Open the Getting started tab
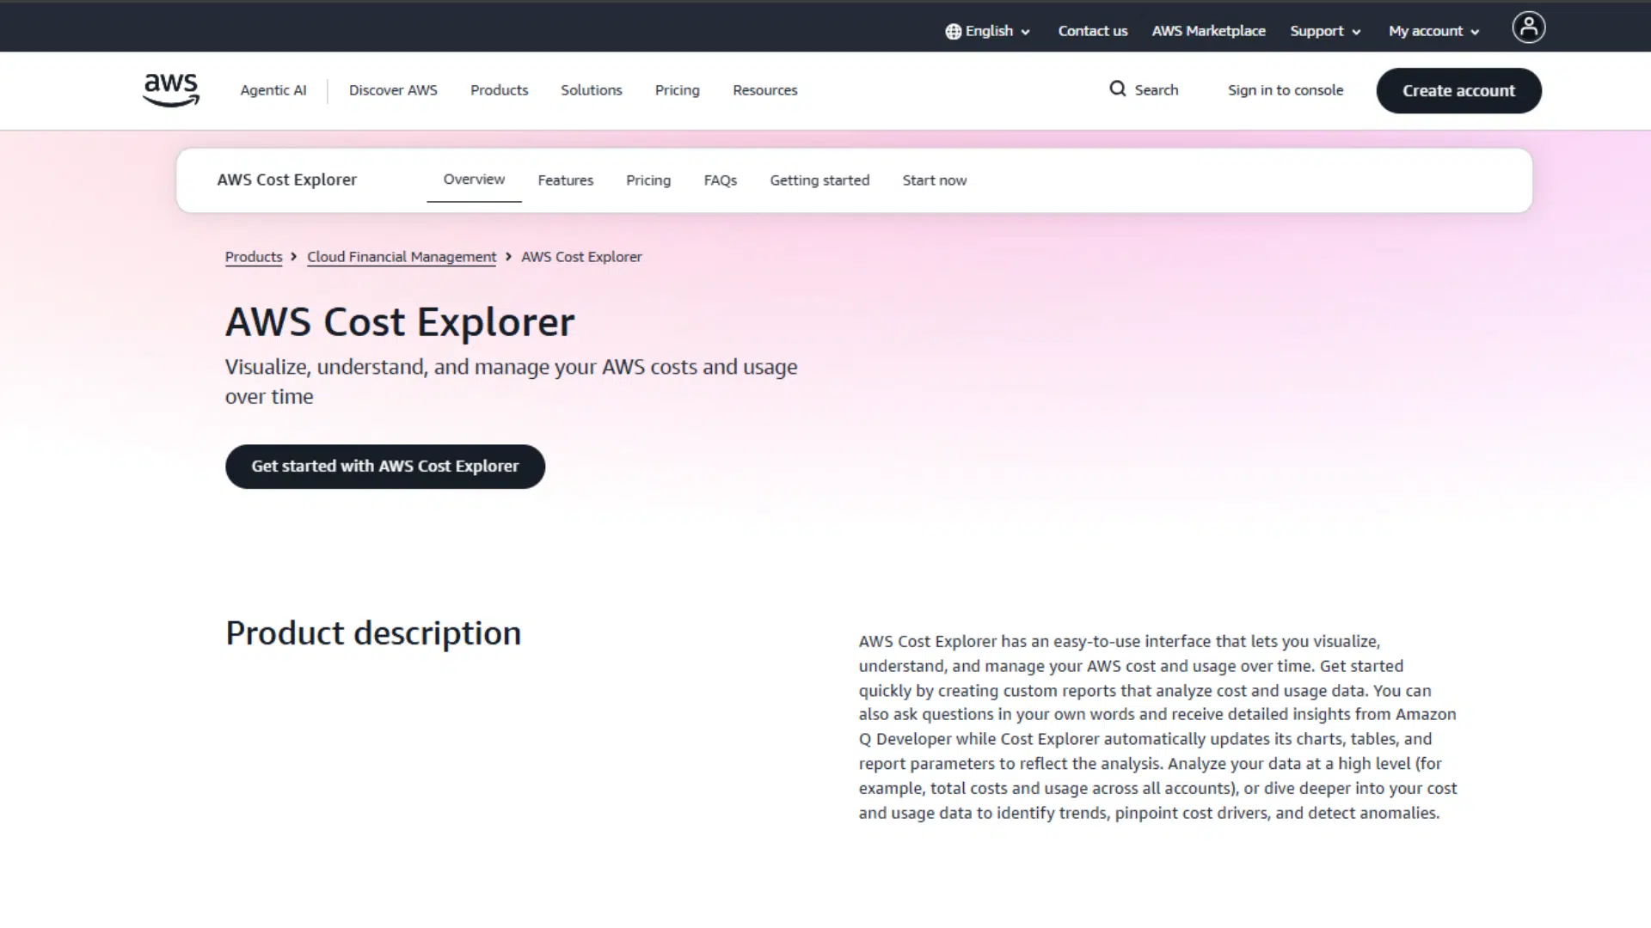Viewport: 1651px width, 928px height. pyautogui.click(x=819, y=180)
